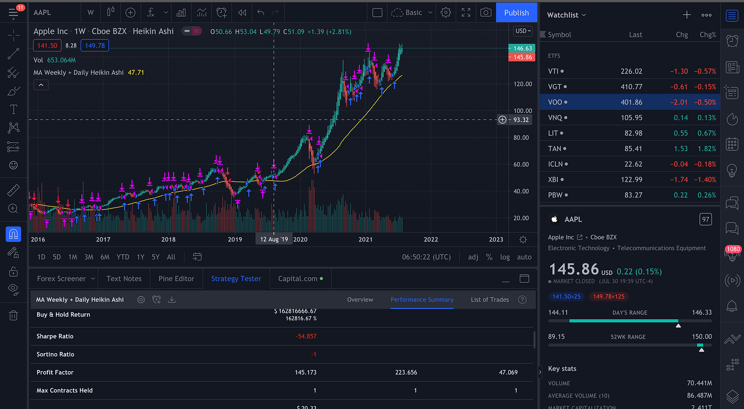Collapse the chart legend with the chevron button
This screenshot has height=409, width=744.
coord(41,85)
